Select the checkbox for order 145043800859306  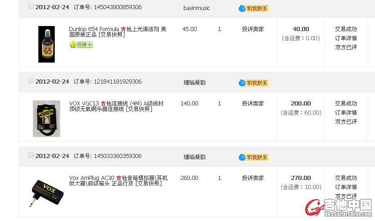(31, 6)
